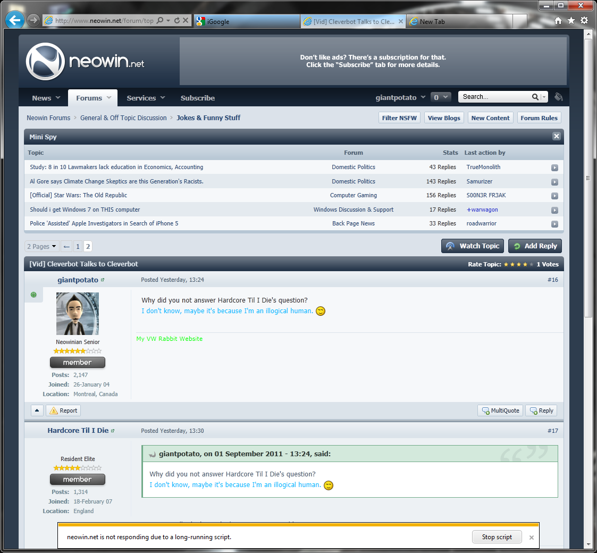Click the smiley emoticon in giantpotato's post

click(x=320, y=311)
